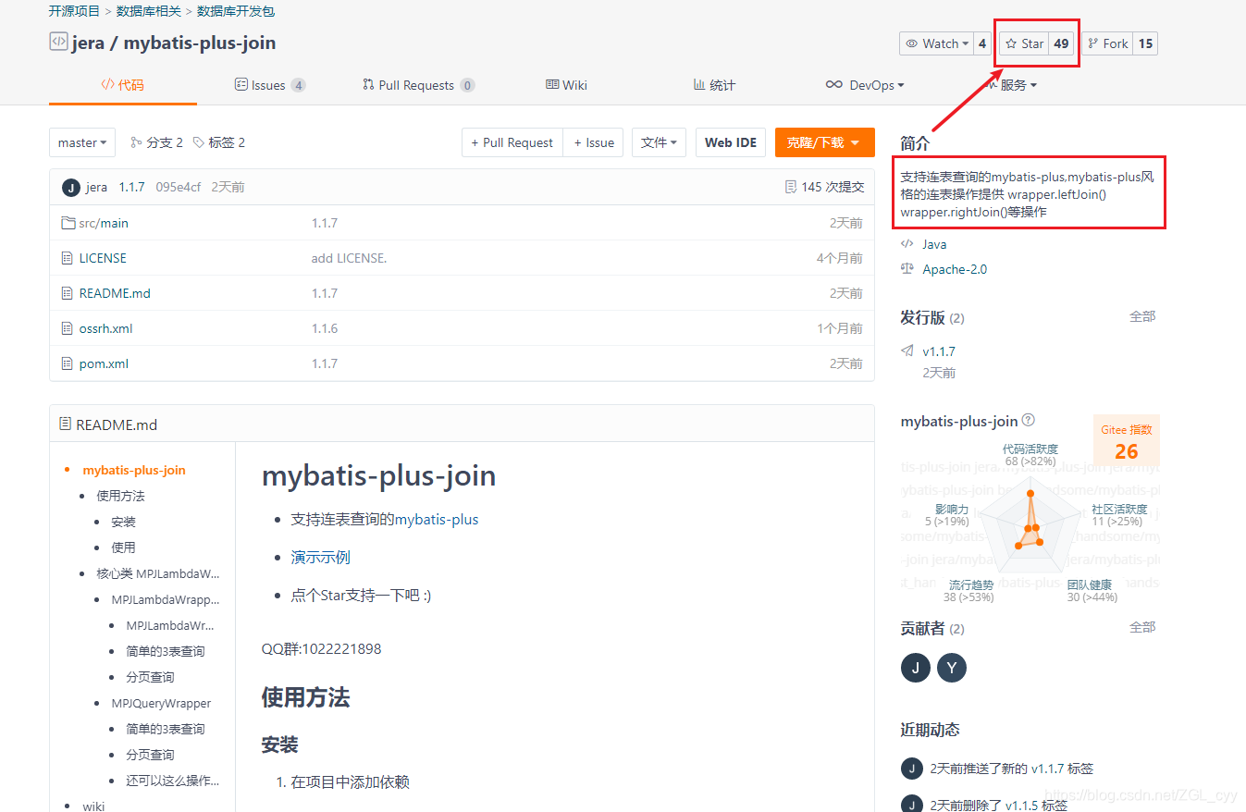This screenshot has height=812, width=1246.
Task: Click the README.md header file icon
Action: point(65,424)
